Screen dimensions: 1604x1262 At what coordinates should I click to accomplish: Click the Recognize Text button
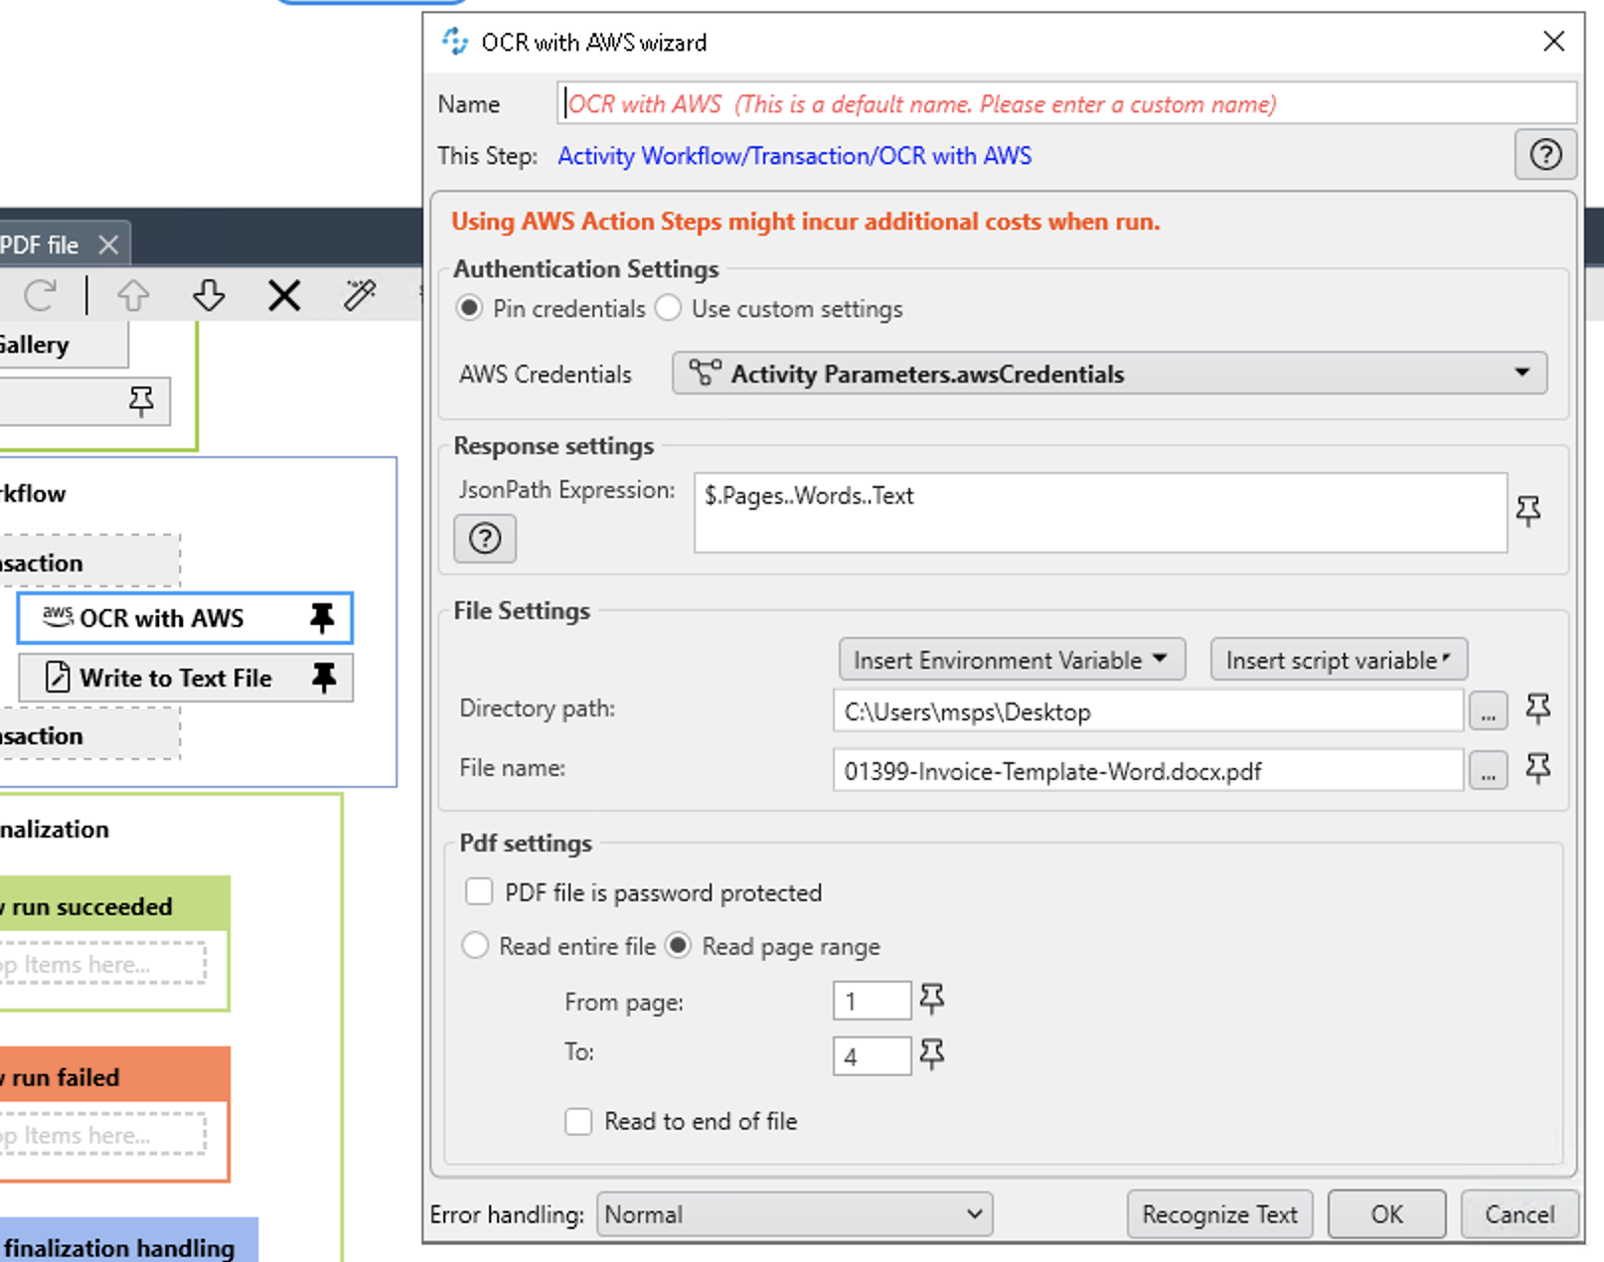pos(1219,1213)
